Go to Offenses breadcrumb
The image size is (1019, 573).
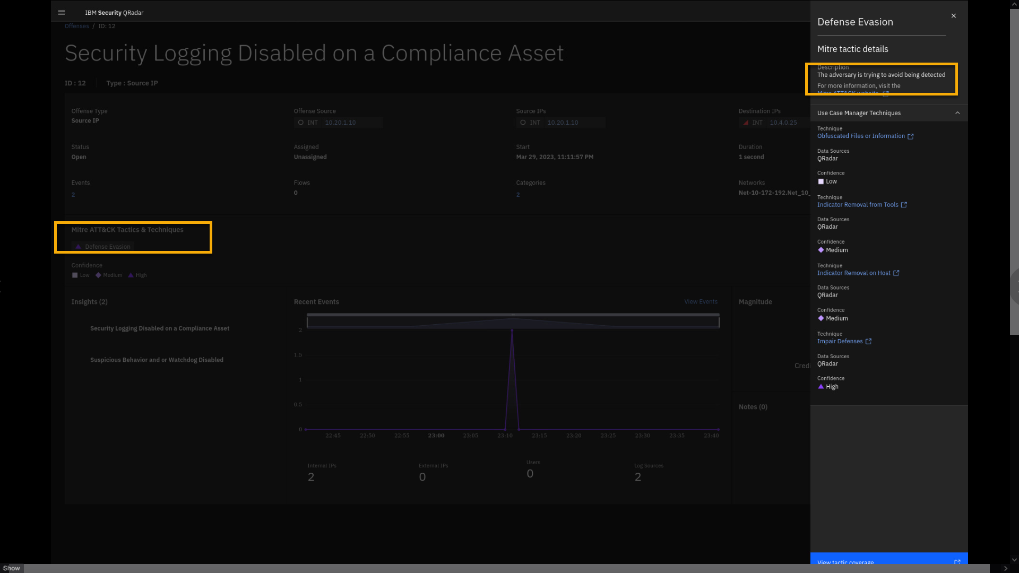pyautogui.click(x=77, y=26)
